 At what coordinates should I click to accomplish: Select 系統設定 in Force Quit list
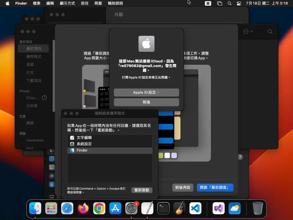110,144
